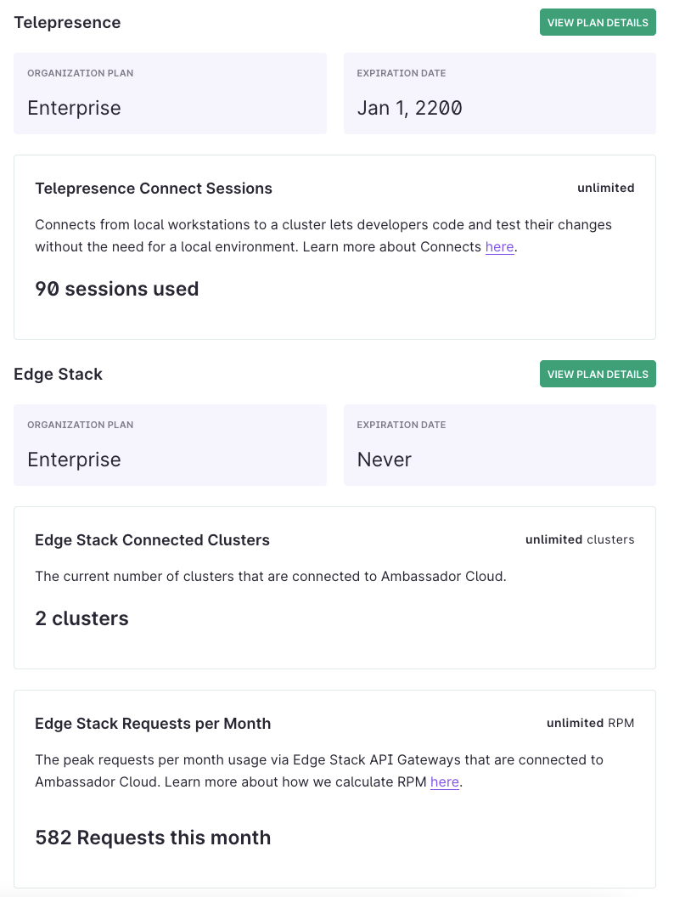
Task: Click the unlimited label for Connect Sessions
Action: [x=605, y=188]
